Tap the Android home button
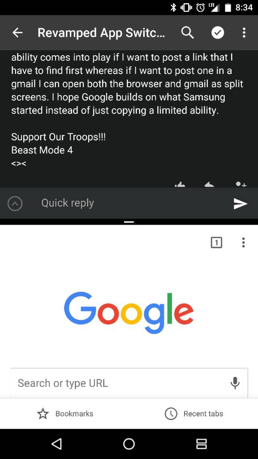 (129, 444)
